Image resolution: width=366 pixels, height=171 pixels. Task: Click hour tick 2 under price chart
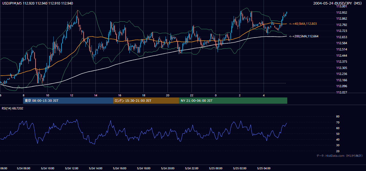coord(240,95)
